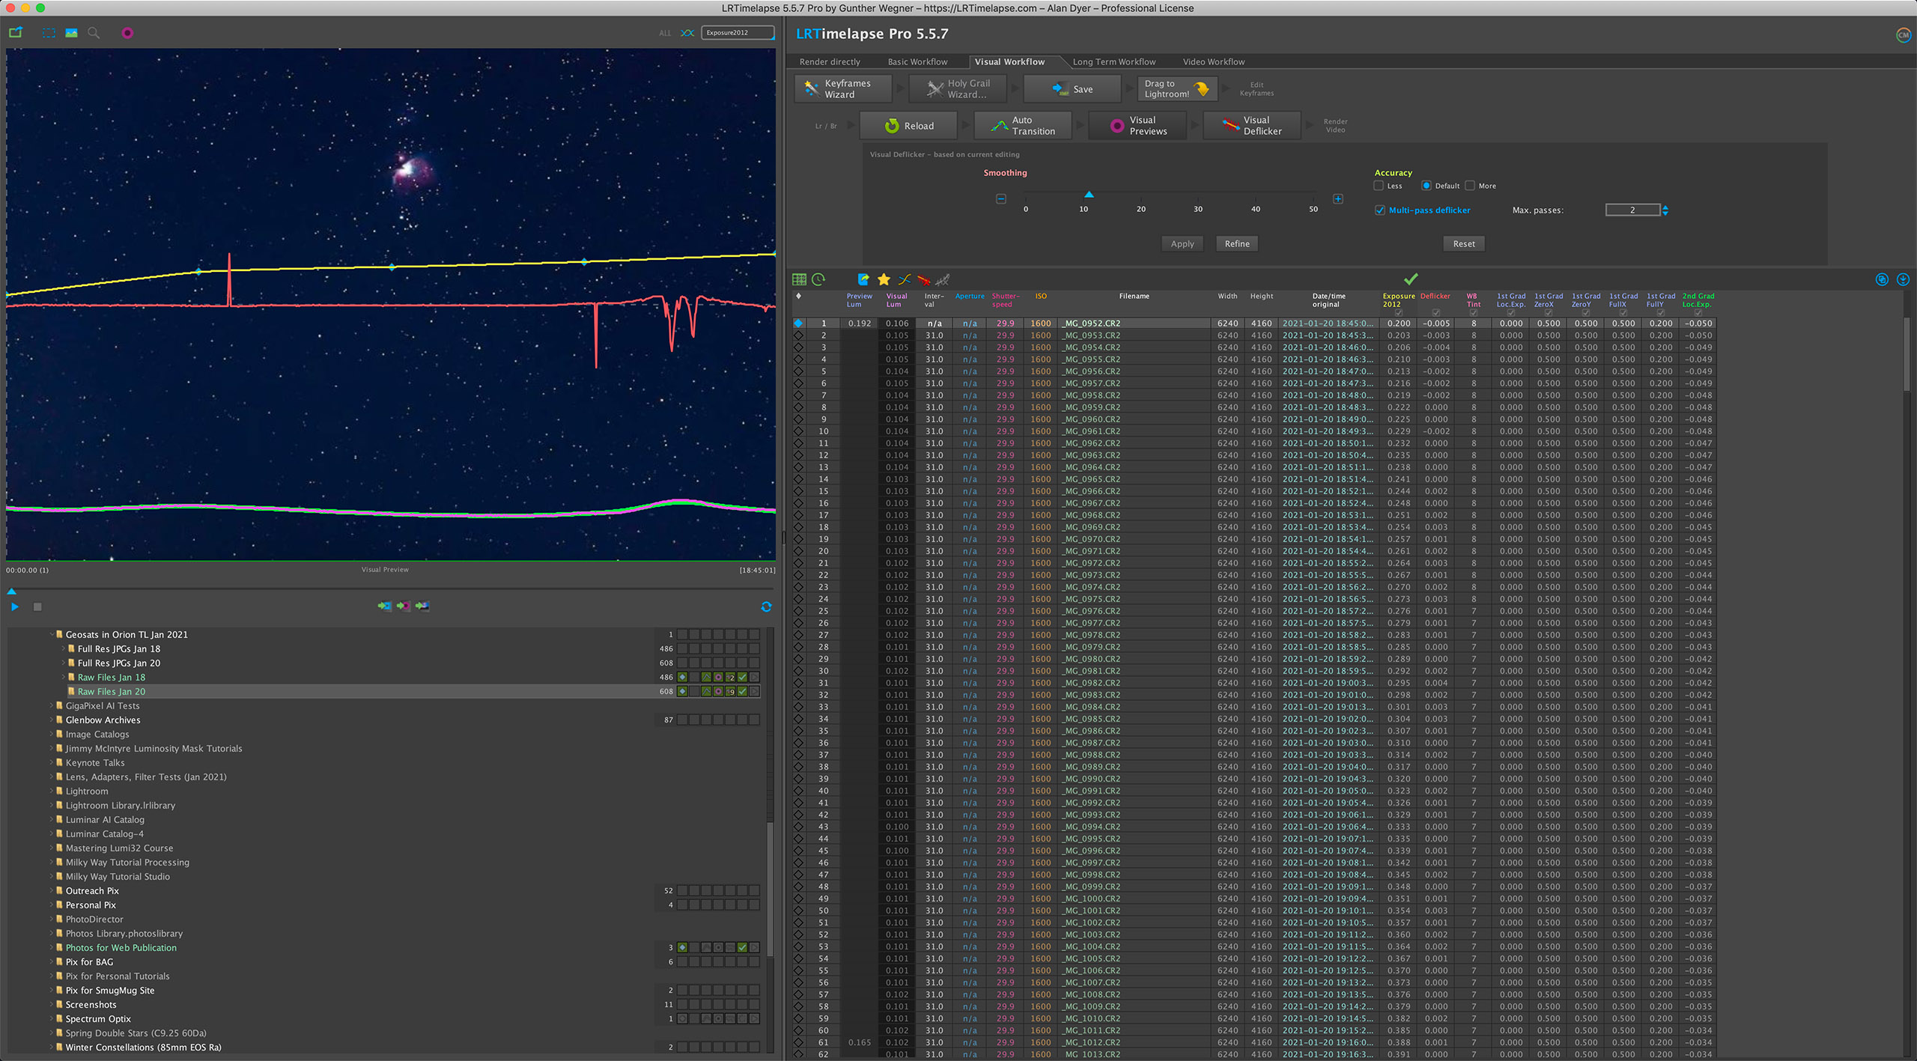Select the Less accuracy option

1379,186
